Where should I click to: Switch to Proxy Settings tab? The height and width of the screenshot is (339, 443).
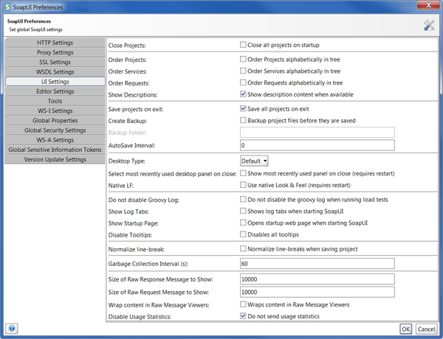click(x=55, y=53)
